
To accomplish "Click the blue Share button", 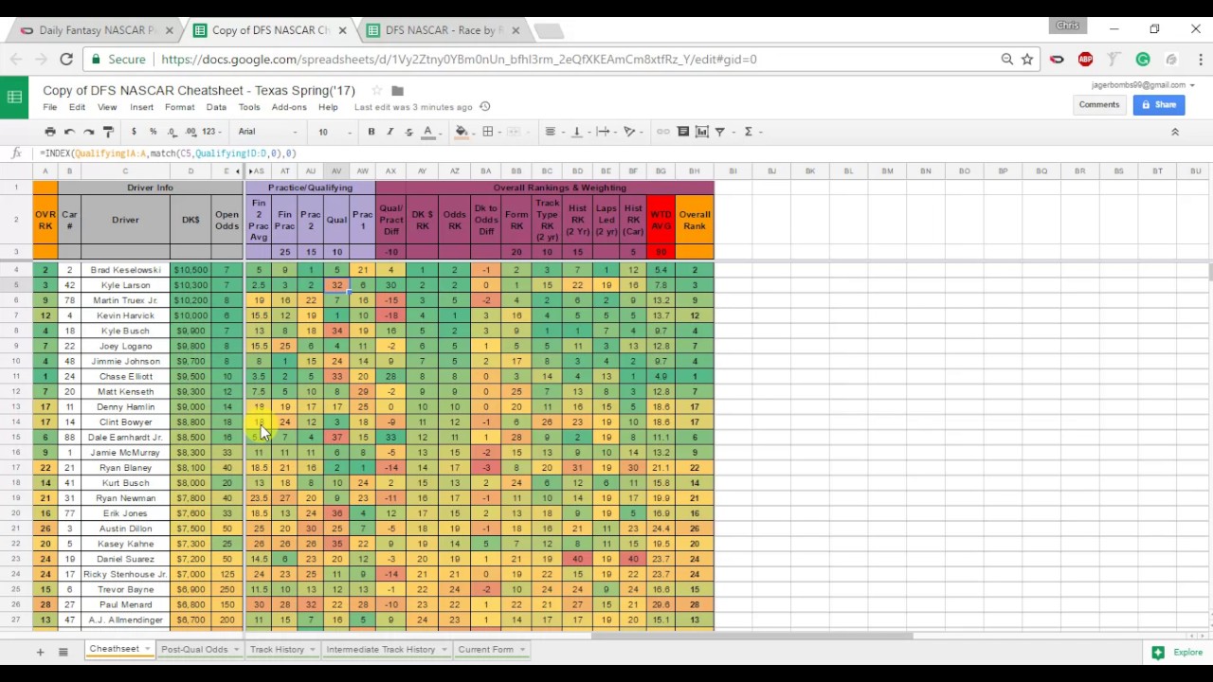I will point(1158,105).
